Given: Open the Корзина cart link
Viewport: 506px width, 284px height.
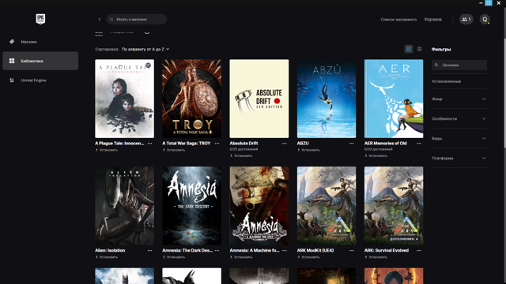Looking at the screenshot, I should [x=433, y=19].
